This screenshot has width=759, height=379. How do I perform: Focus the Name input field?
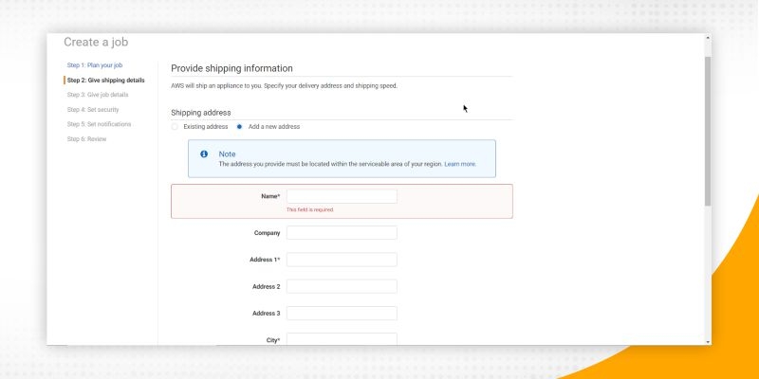tap(342, 196)
